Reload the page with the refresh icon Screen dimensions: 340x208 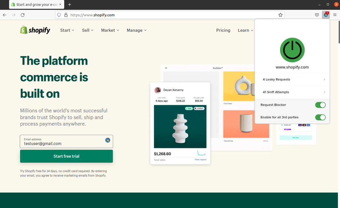click(x=23, y=15)
